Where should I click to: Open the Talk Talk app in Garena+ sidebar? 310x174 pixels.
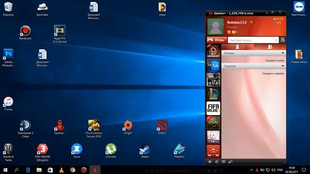pyautogui.click(x=213, y=65)
